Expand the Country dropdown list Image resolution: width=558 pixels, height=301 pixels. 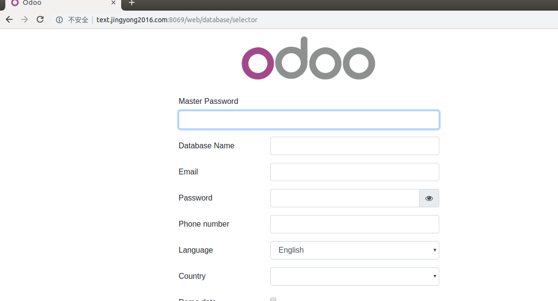point(355,276)
